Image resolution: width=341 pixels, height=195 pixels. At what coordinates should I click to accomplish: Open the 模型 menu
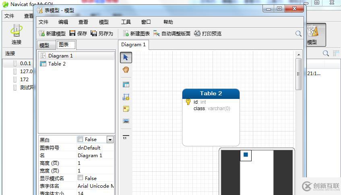click(104, 22)
